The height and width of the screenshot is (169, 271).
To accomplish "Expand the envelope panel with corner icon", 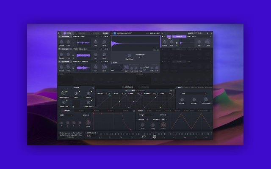I will [134, 111].
